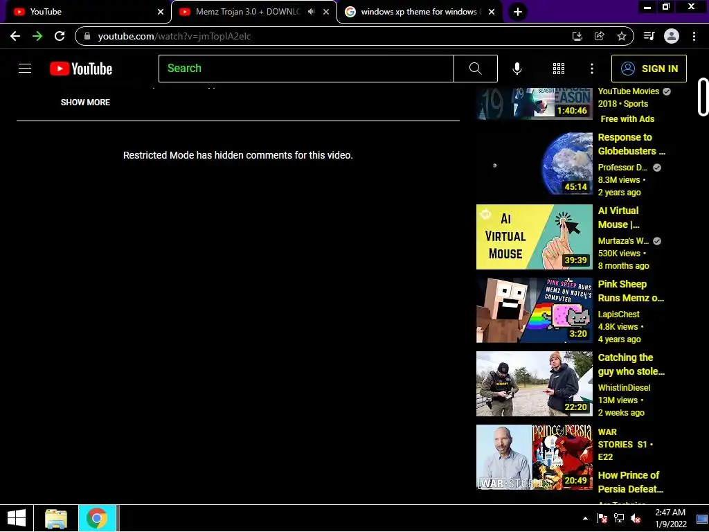Close the Memz Trojan 3.0 tab
The height and width of the screenshot is (532, 709).
pyautogui.click(x=326, y=12)
